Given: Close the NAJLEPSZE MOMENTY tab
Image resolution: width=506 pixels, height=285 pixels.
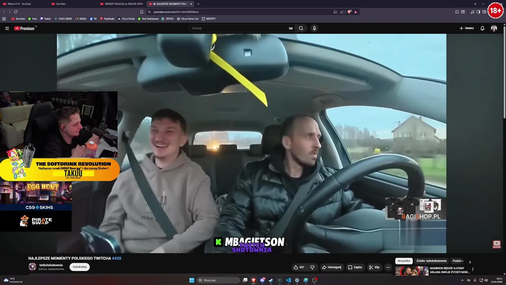Looking at the screenshot, I should pyautogui.click(x=191, y=4).
